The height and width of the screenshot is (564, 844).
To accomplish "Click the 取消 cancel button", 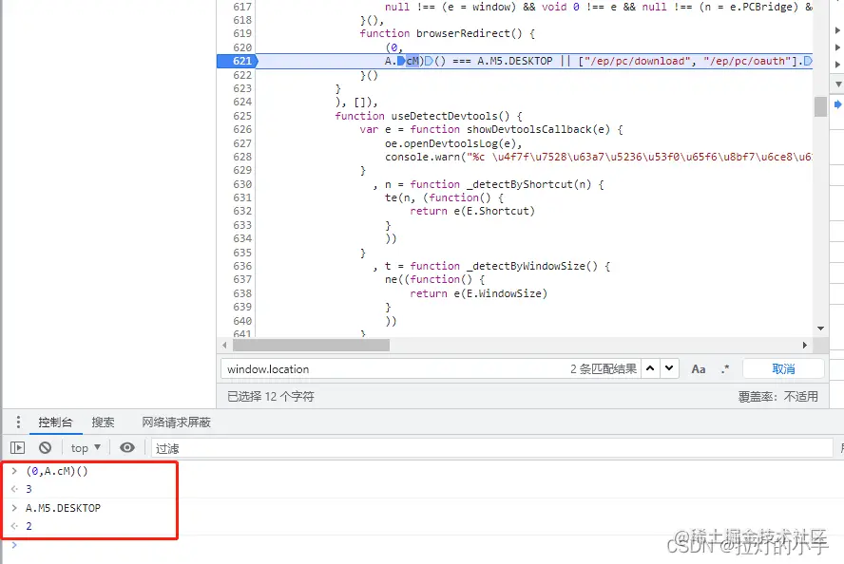I will [783, 368].
